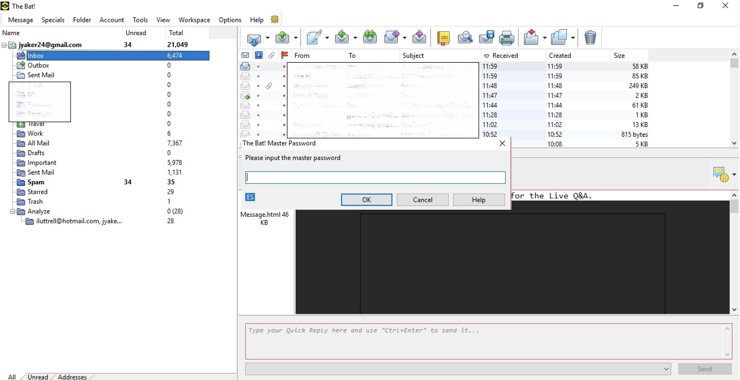Click the Create New Message quill icon
Viewport: 740px width, 380px height.
pos(314,38)
